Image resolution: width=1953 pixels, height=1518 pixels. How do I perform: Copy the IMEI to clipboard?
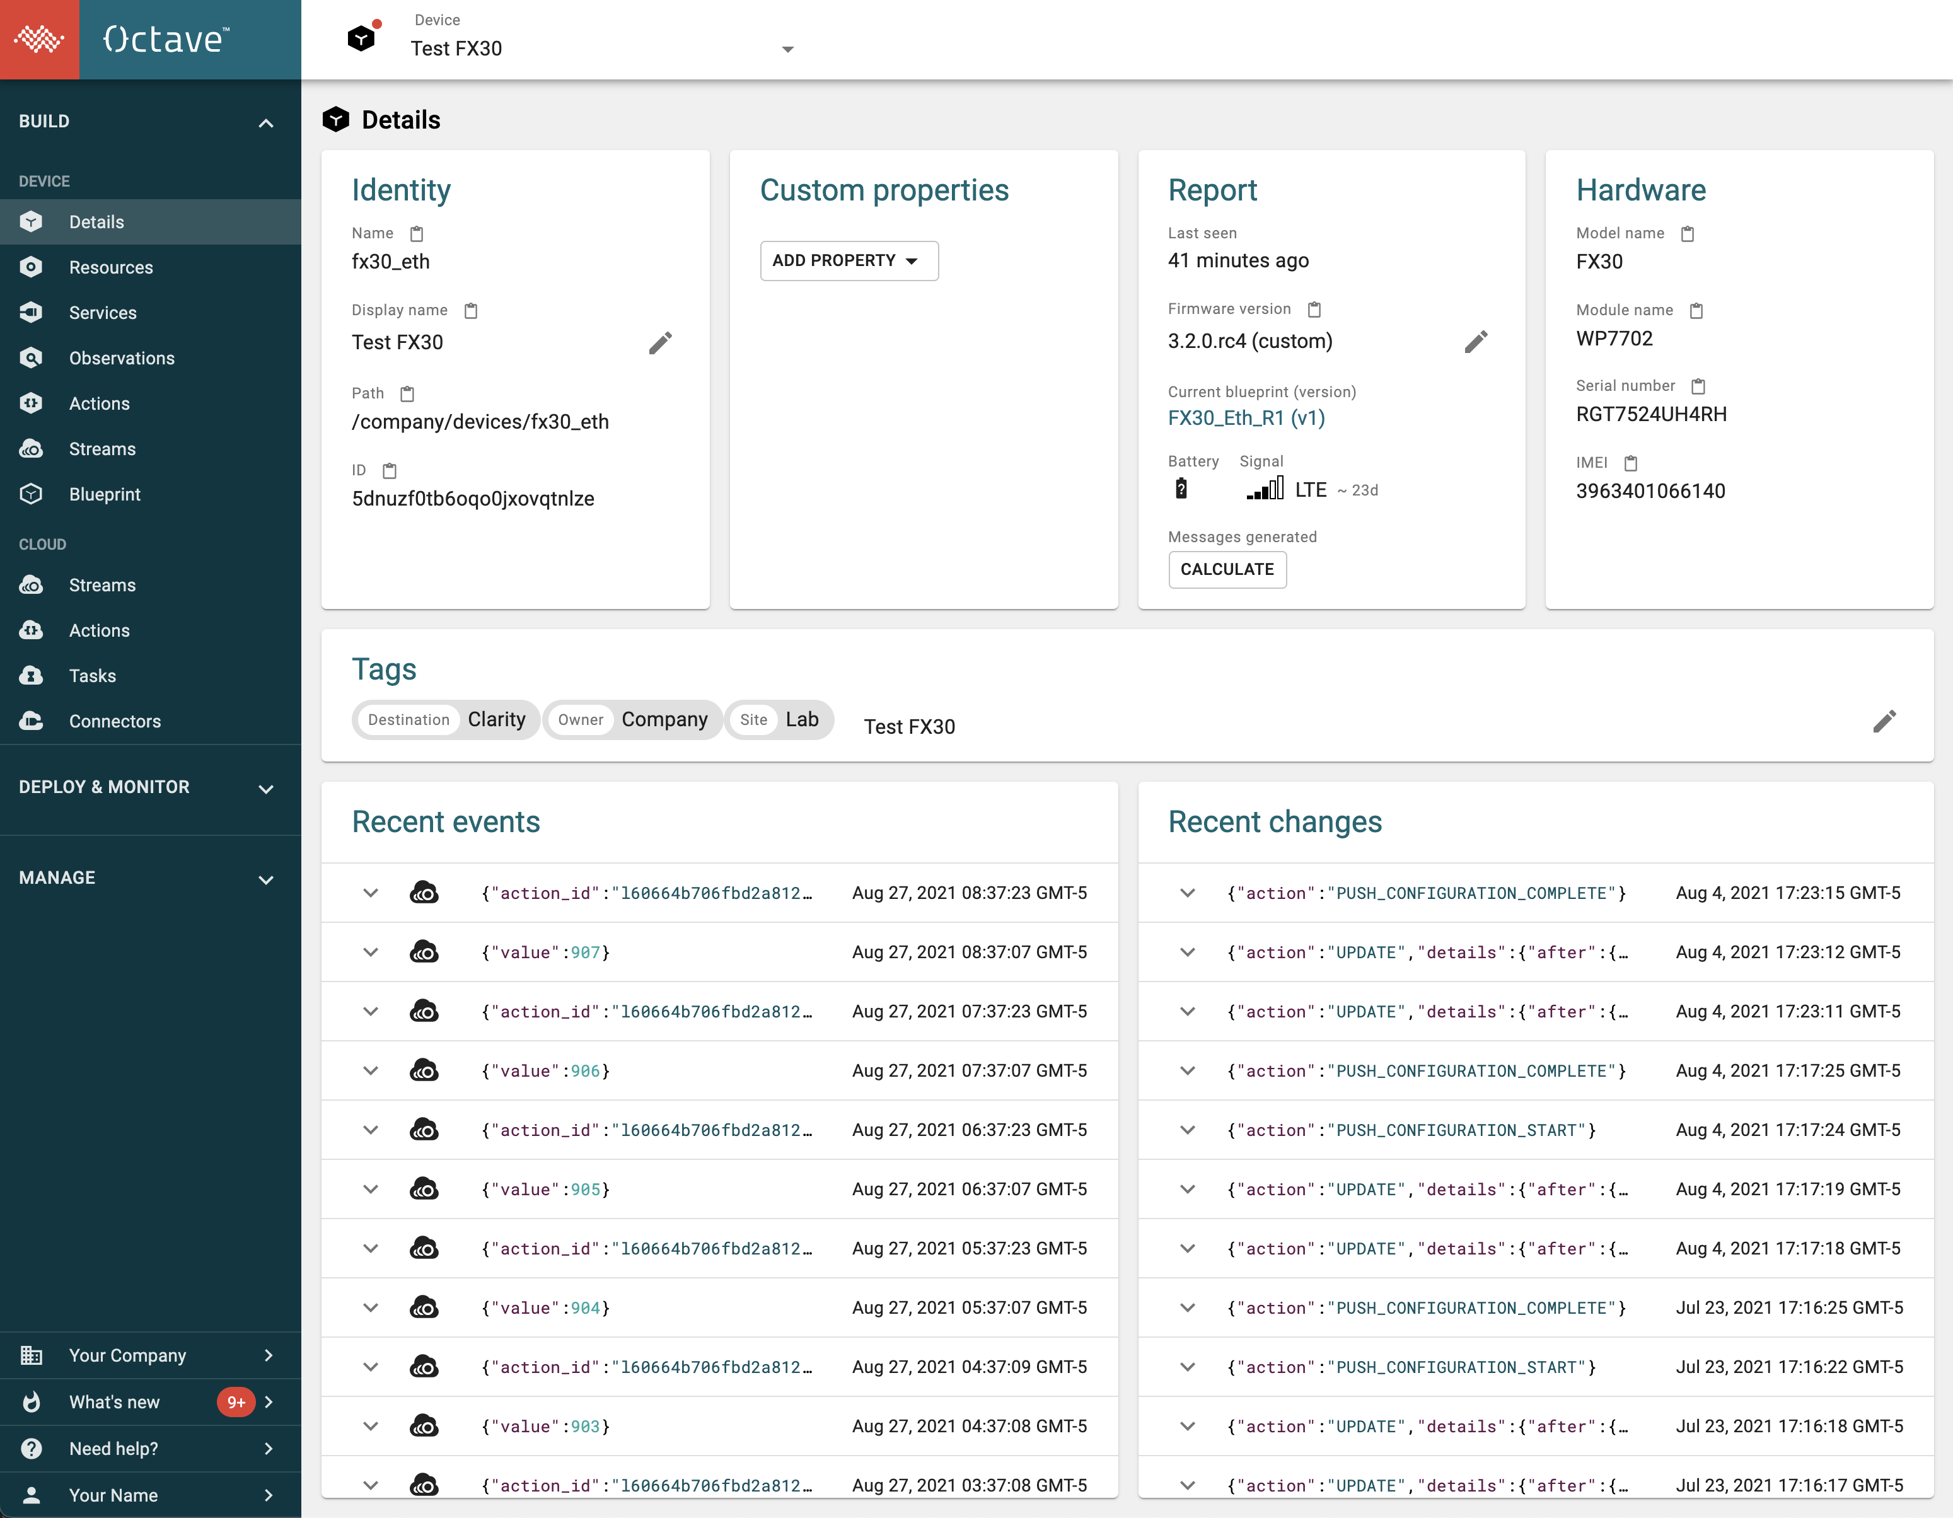point(1630,463)
